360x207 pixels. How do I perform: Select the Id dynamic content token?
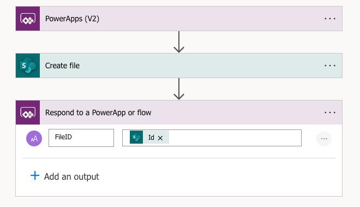click(x=149, y=137)
